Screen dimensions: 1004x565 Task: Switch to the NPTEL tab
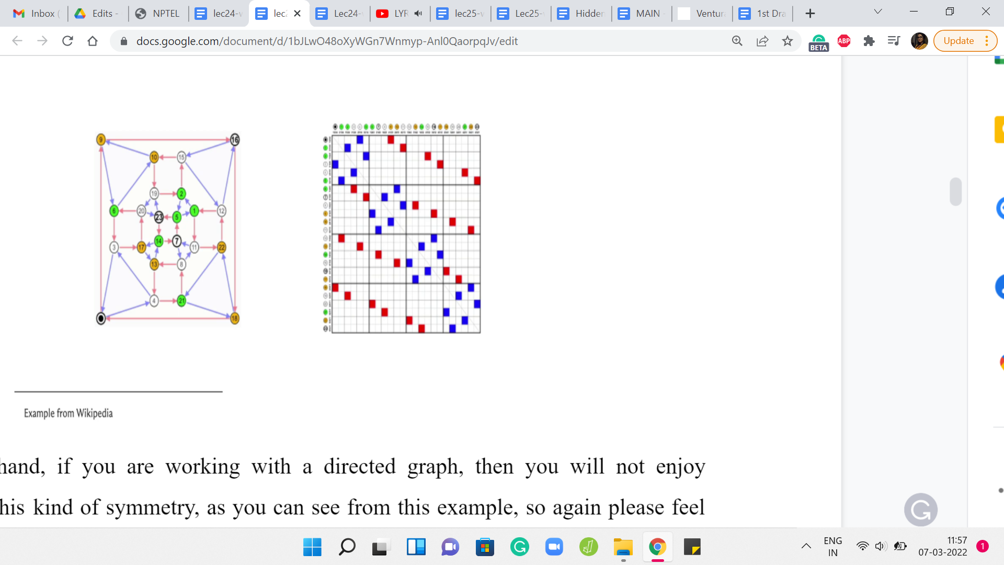tap(158, 14)
